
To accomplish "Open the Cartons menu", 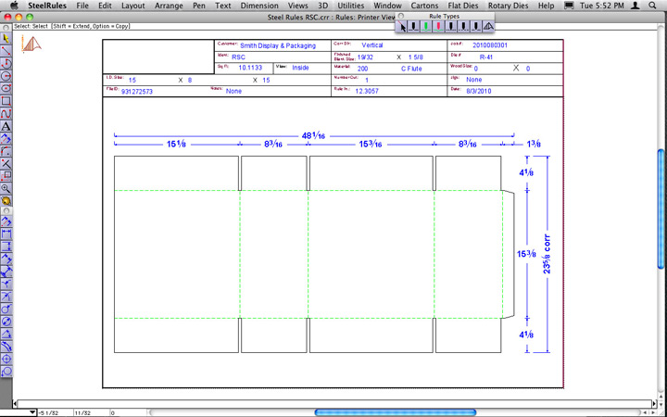I will coord(419,6).
